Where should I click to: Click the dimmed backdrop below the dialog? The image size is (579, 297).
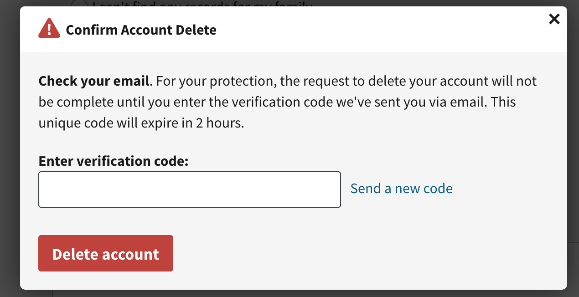tap(292, 293)
